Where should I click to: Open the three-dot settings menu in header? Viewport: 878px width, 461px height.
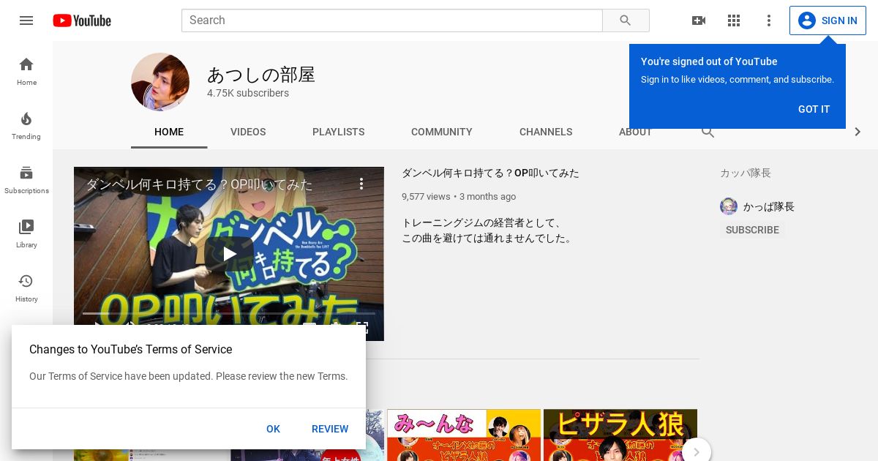click(x=769, y=20)
